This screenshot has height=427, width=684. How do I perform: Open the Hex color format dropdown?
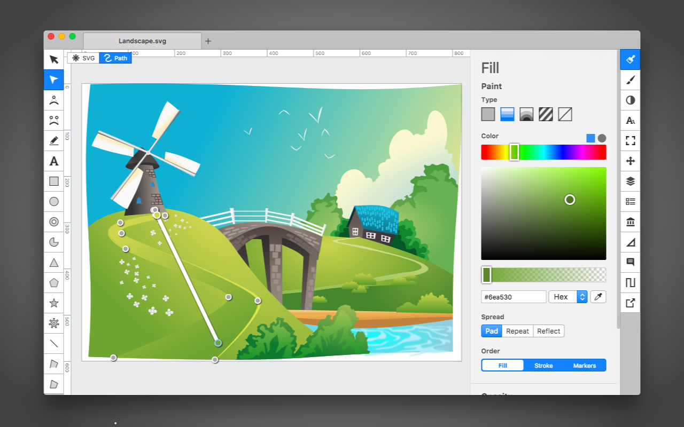568,297
